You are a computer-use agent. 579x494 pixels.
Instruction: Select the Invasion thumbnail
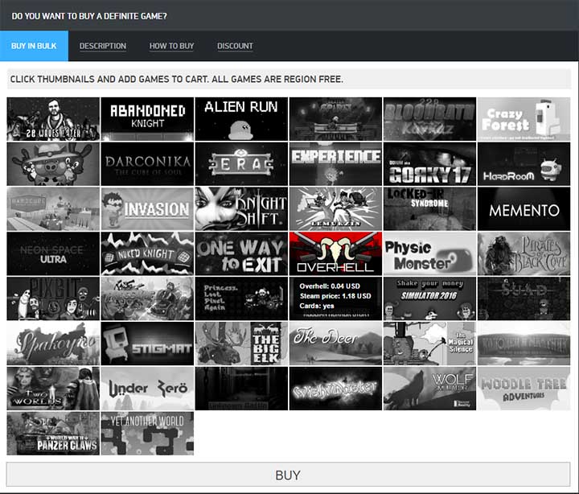coord(147,208)
